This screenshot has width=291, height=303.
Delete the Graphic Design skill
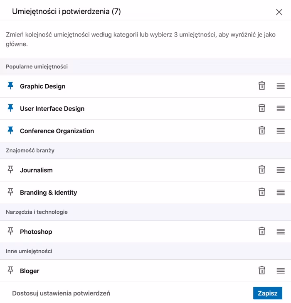pyautogui.click(x=262, y=86)
